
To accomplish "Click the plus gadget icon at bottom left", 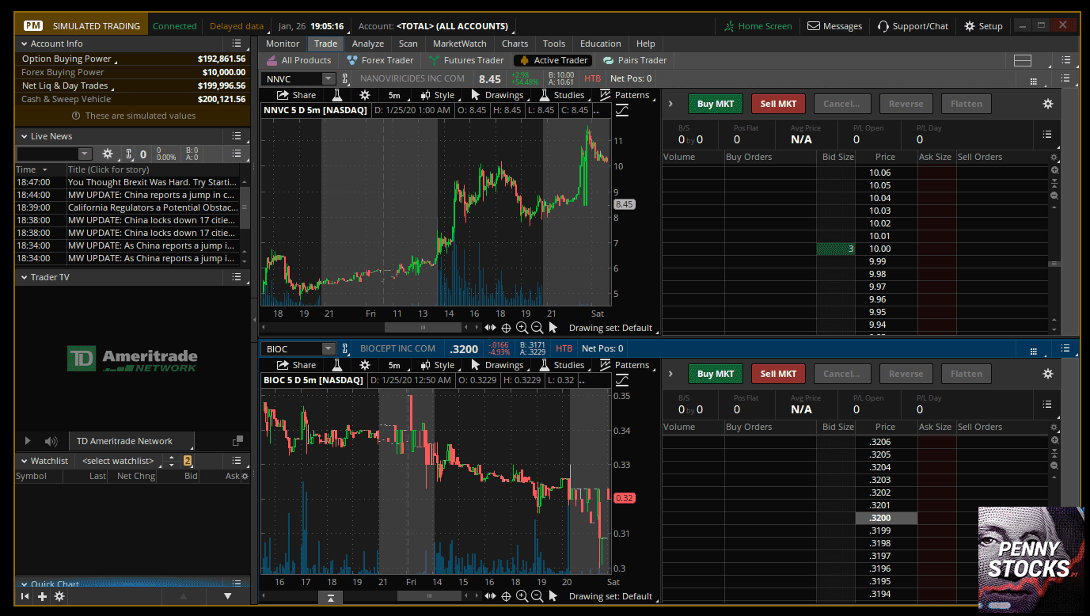I will (x=42, y=596).
